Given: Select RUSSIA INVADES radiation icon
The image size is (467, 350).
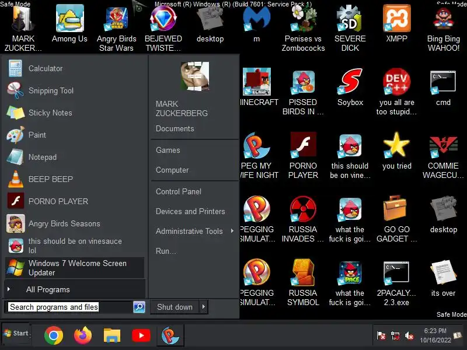Looking at the screenshot, I should (x=303, y=218).
